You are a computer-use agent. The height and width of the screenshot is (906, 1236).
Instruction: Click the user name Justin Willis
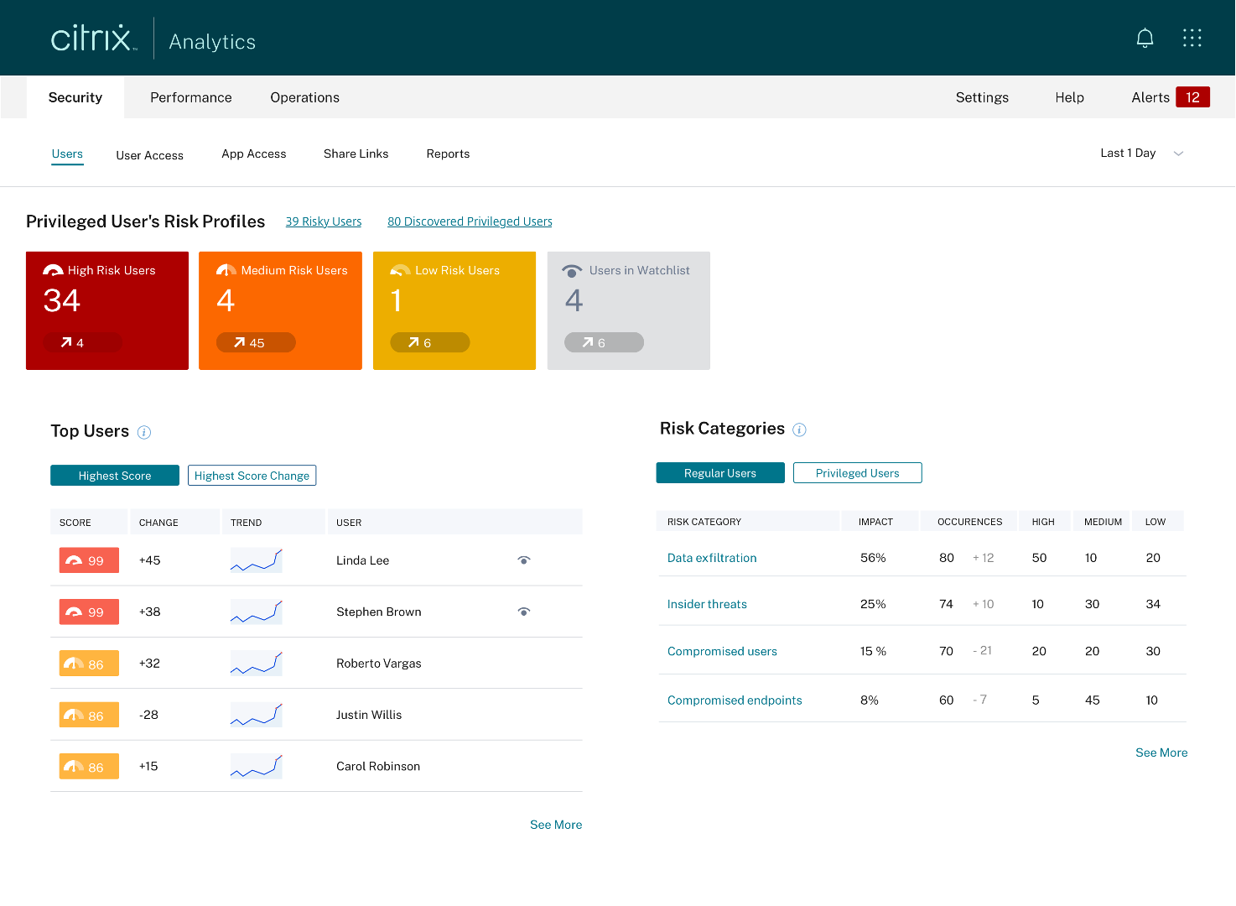click(369, 715)
